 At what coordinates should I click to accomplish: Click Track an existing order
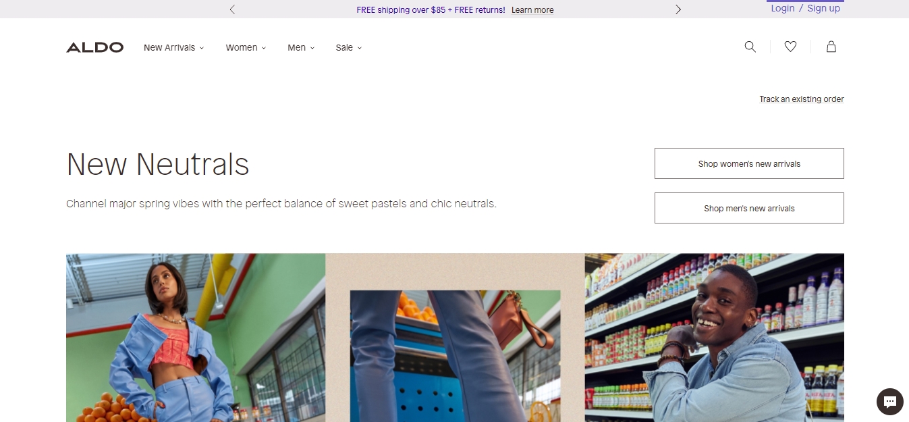coord(802,99)
